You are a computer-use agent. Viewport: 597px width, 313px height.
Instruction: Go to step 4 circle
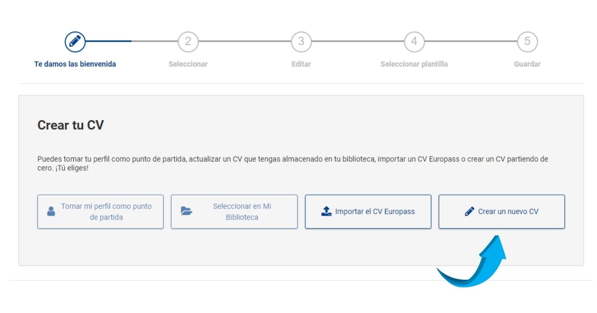pyautogui.click(x=414, y=41)
